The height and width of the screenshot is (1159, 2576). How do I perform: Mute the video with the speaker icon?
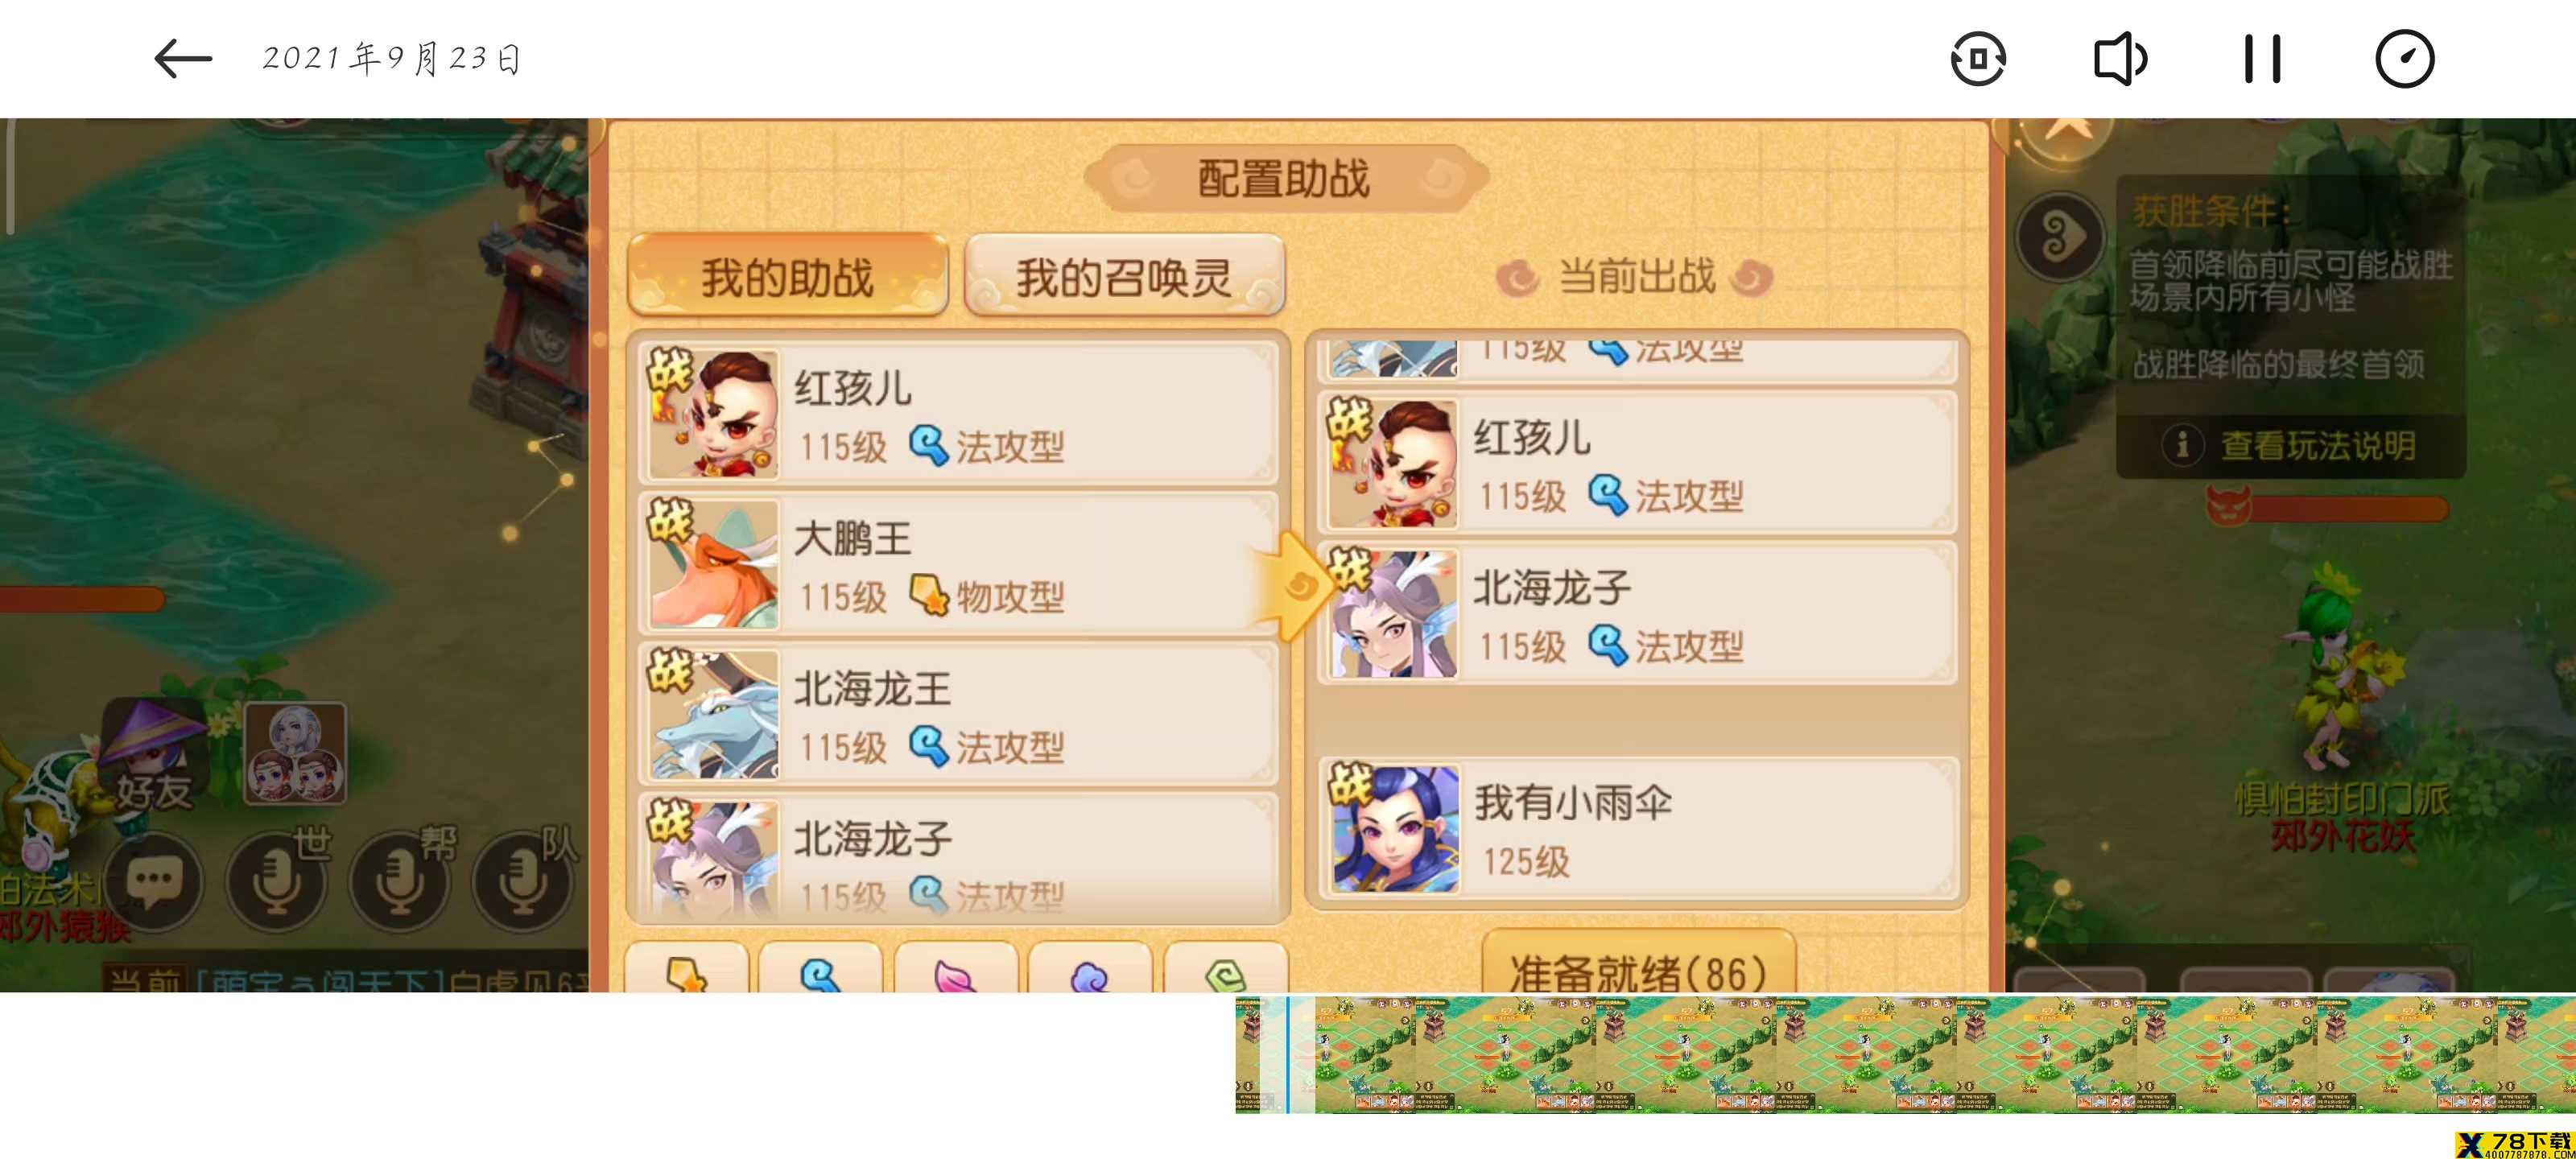[x=2120, y=58]
